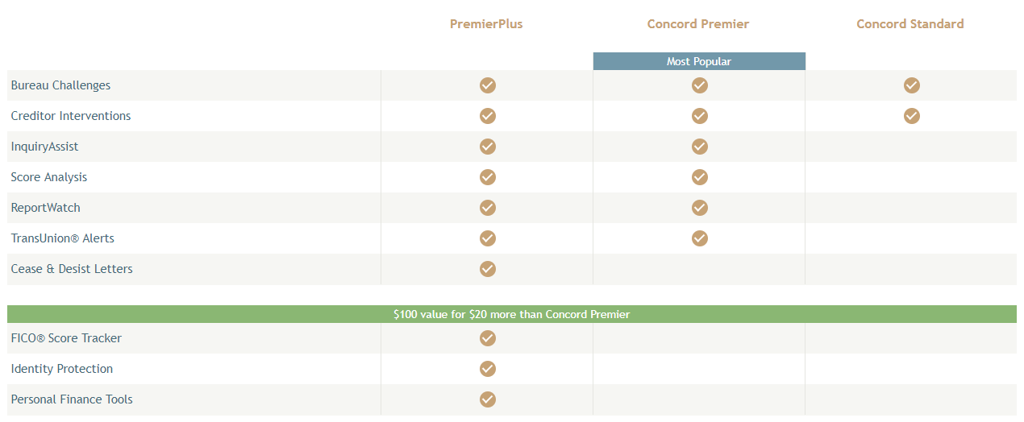Click the TransUnion® Alerts feature label
This screenshot has width=1024, height=422.
[63, 238]
